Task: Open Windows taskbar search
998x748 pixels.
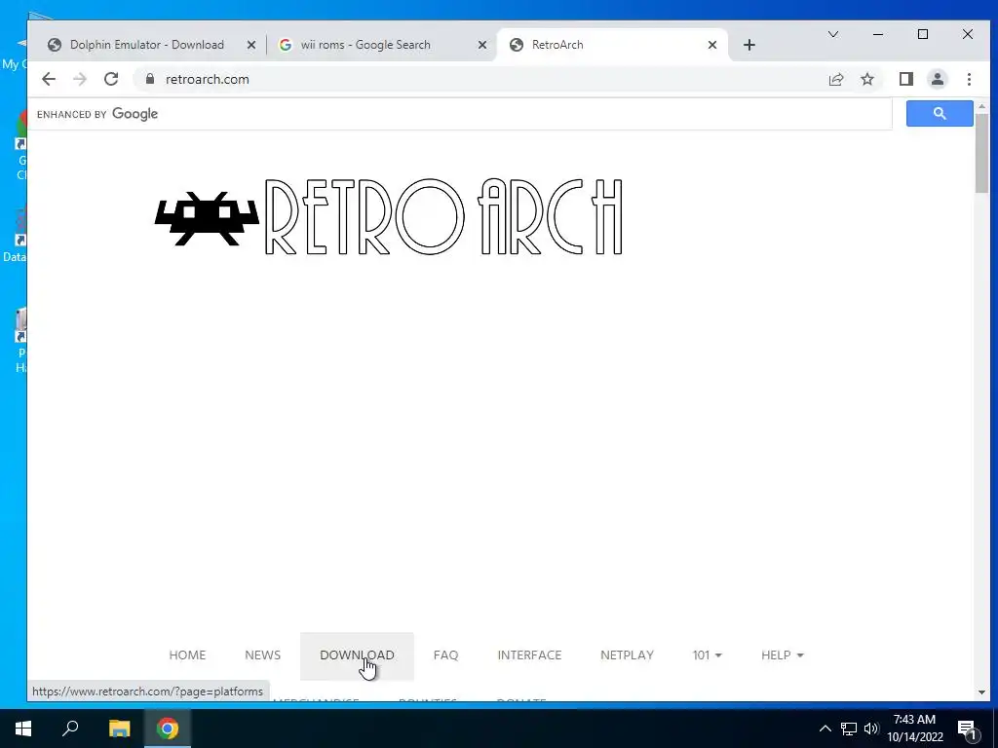Action: click(70, 729)
